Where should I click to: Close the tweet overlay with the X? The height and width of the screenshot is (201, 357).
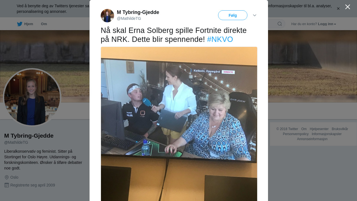[x=348, y=7]
